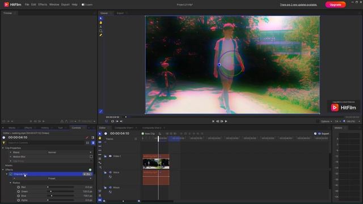The width and height of the screenshot is (363, 204).
Task: Click the Upgrade button
Action: pyautogui.click(x=335, y=5)
